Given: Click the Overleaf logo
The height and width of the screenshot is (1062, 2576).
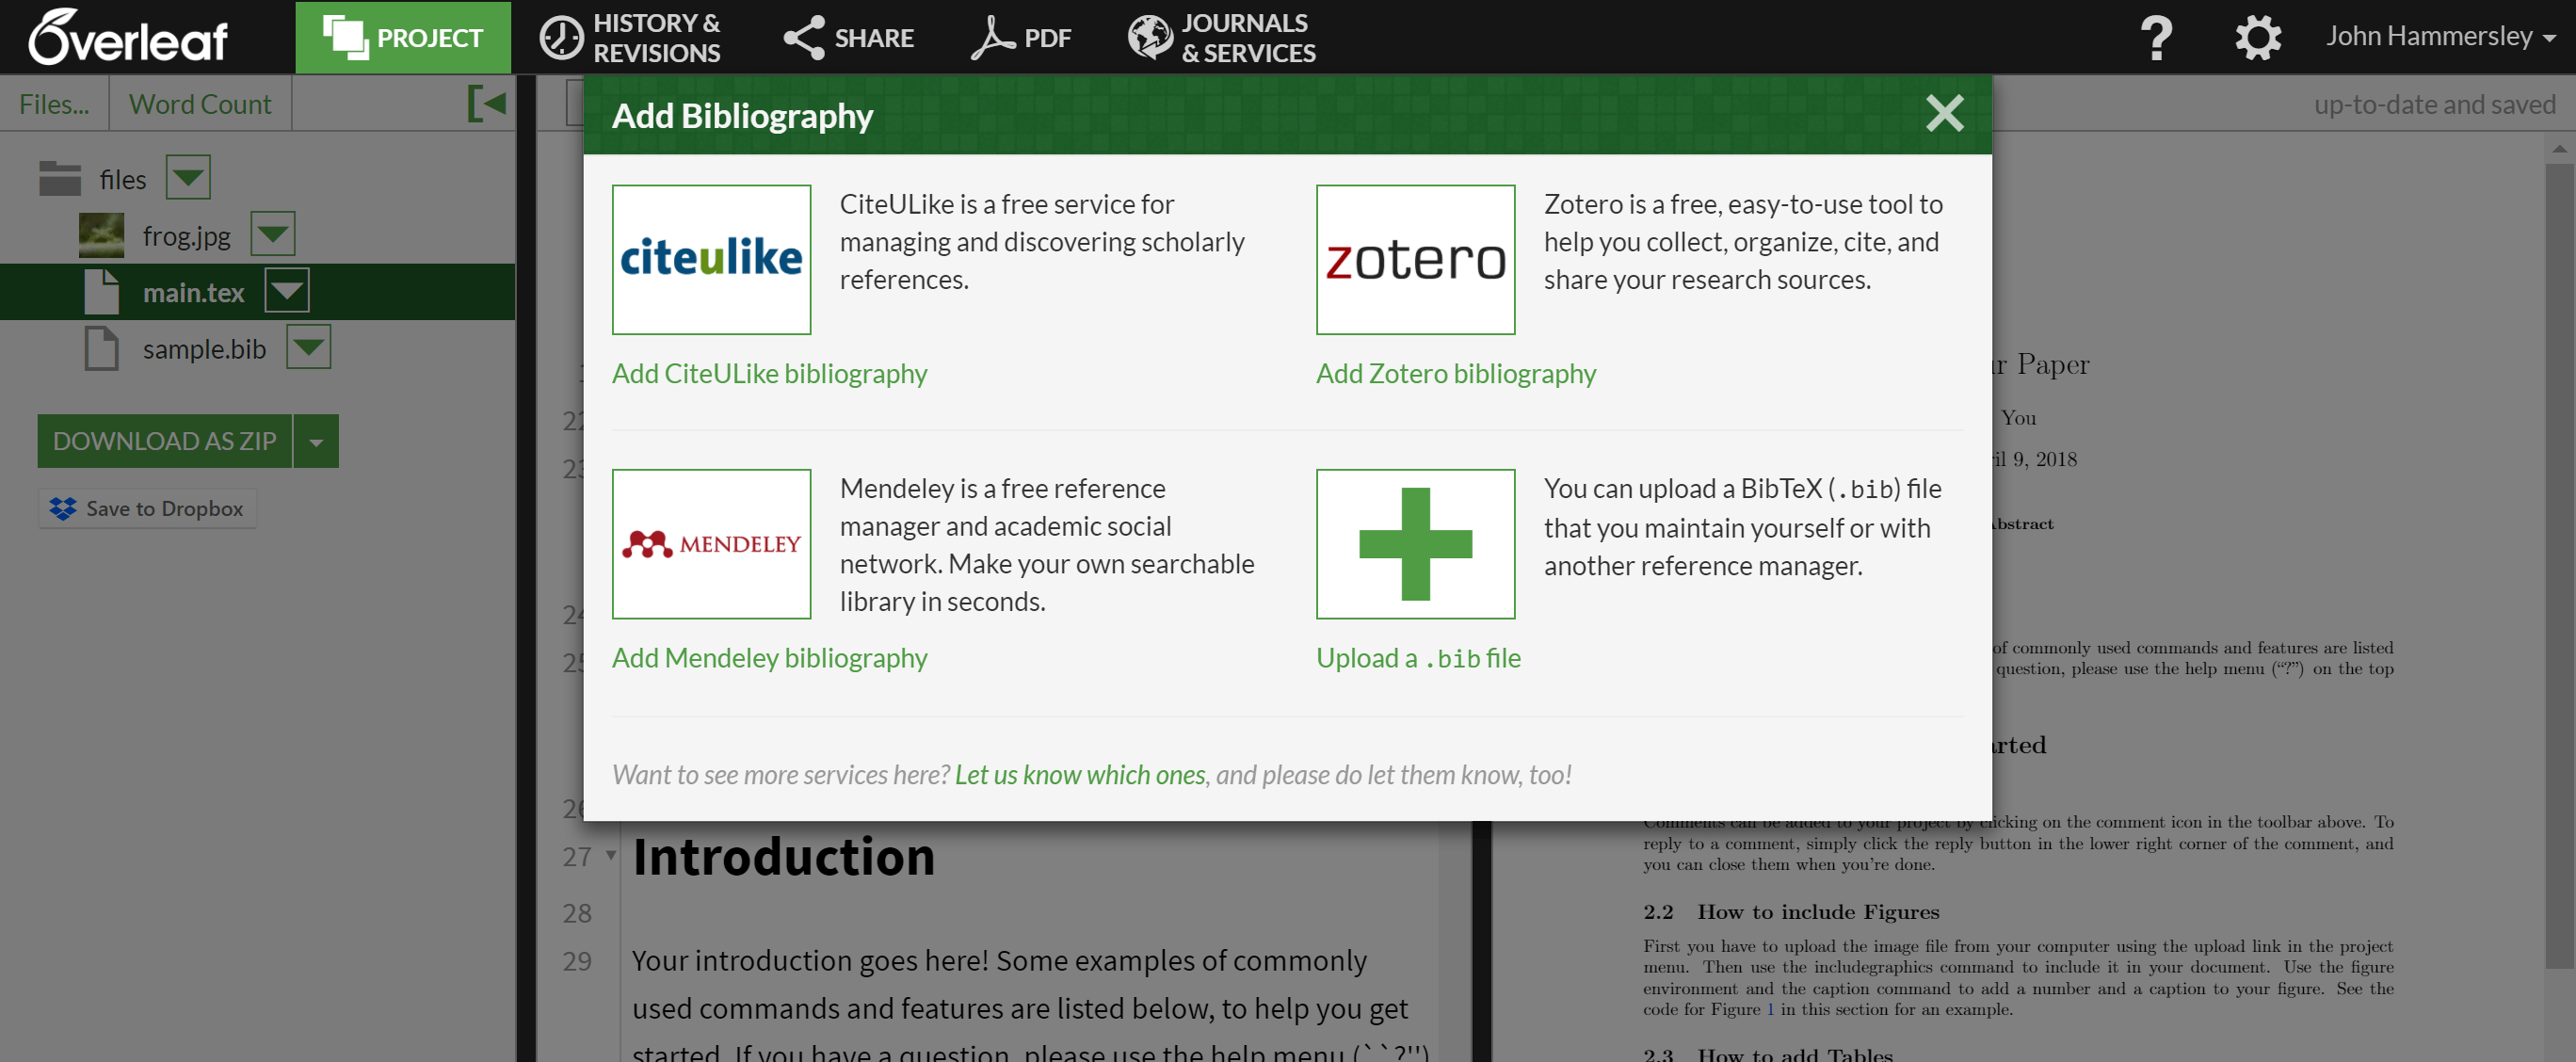Looking at the screenshot, I should click(128, 37).
